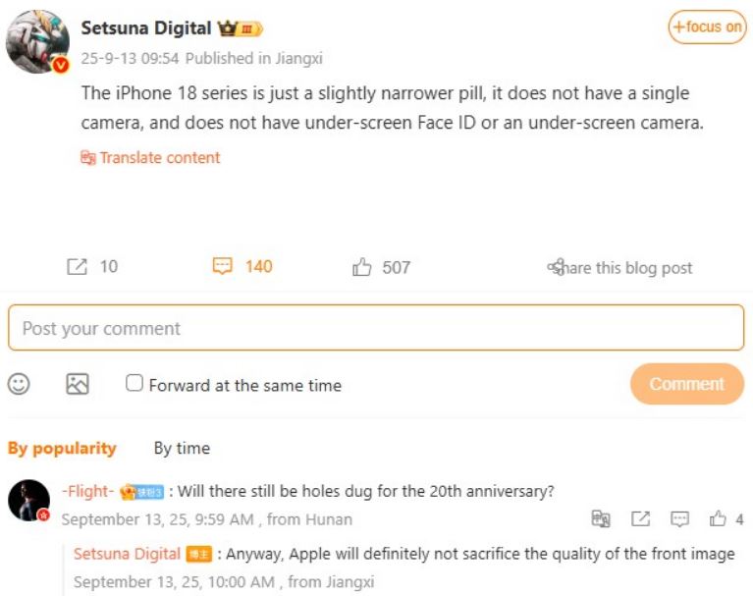Like the post with thumbs-up icon
Image resolution: width=753 pixels, height=596 pixels.
(362, 267)
